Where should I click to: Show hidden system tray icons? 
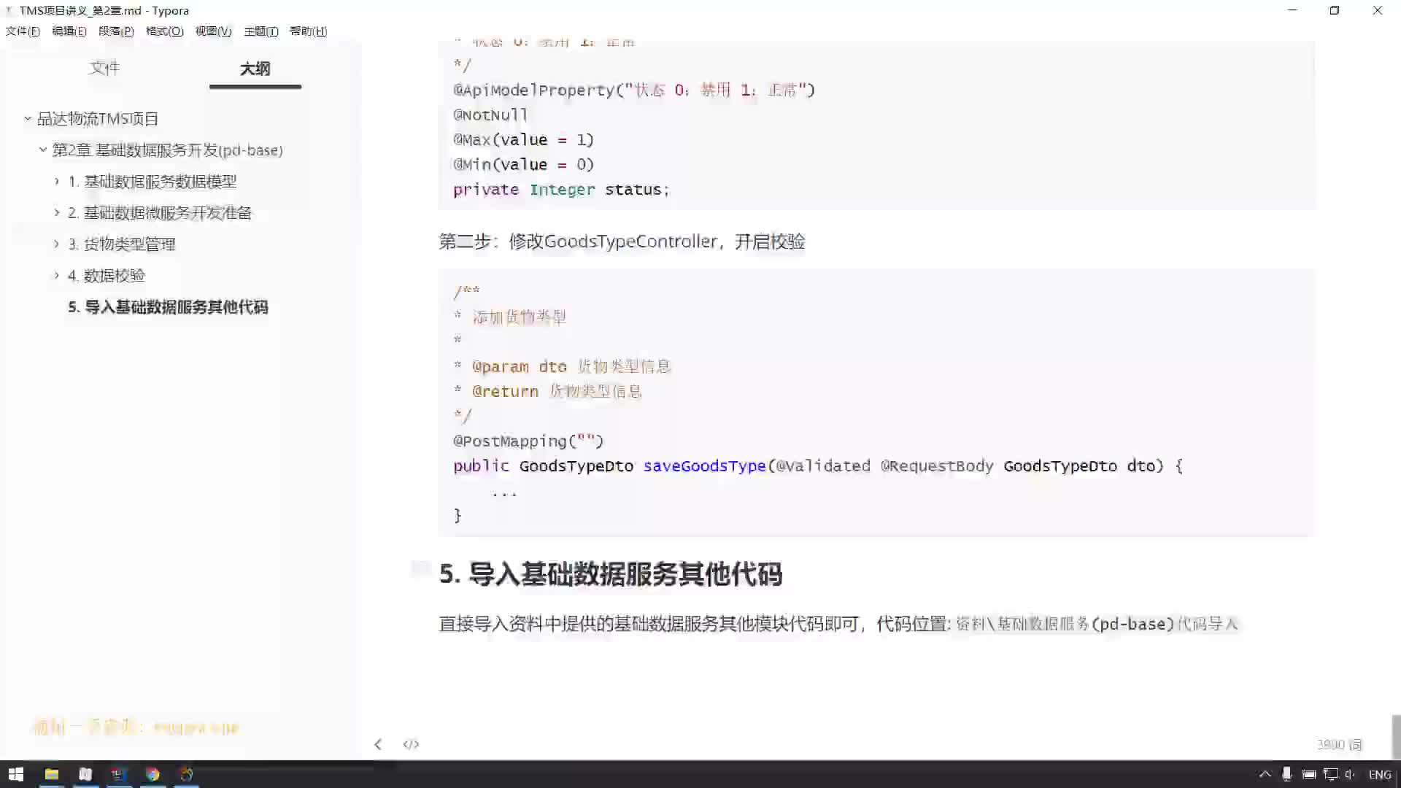1265,774
